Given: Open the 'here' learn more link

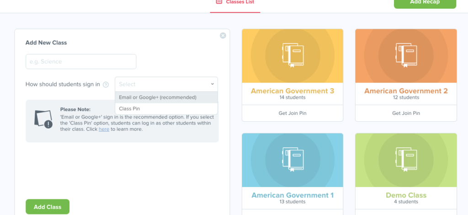Looking at the screenshot, I should click(x=104, y=129).
